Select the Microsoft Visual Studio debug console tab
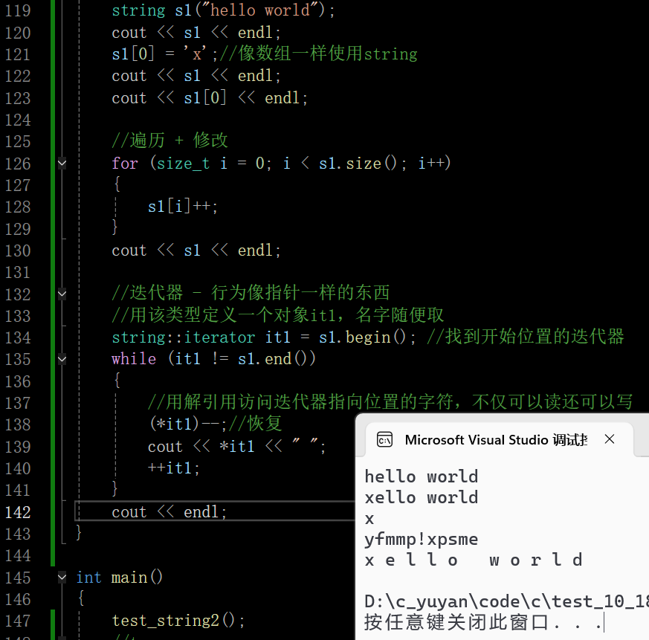This screenshot has width=649, height=640. tap(499, 439)
